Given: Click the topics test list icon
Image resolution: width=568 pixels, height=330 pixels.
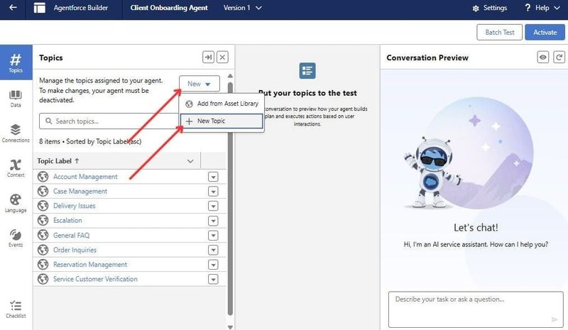Looking at the screenshot, I should (x=307, y=71).
